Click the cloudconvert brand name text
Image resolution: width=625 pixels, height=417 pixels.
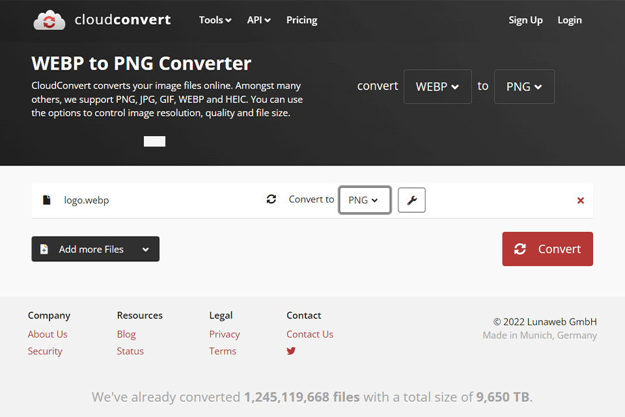pyautogui.click(x=123, y=20)
